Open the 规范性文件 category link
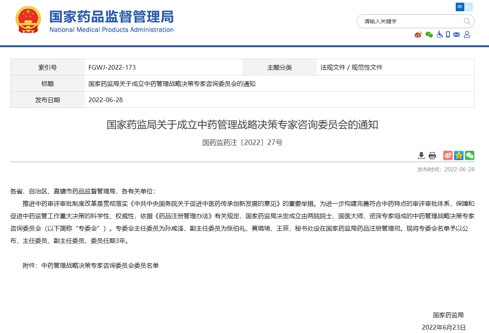 point(367,67)
